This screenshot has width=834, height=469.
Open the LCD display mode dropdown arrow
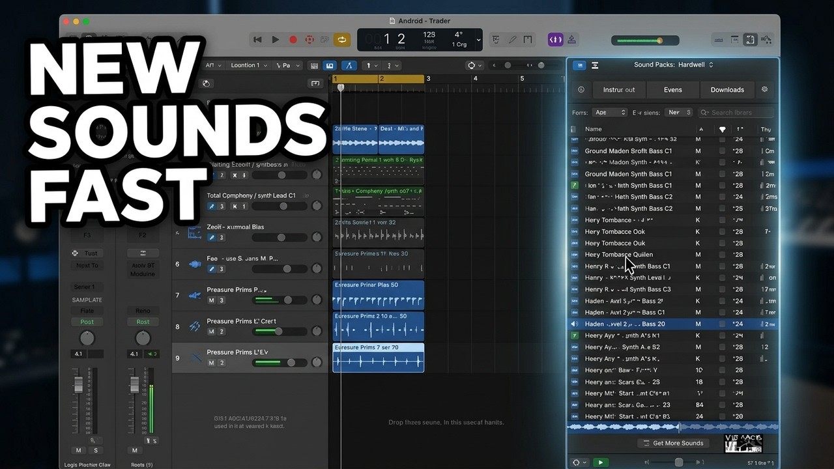478,40
